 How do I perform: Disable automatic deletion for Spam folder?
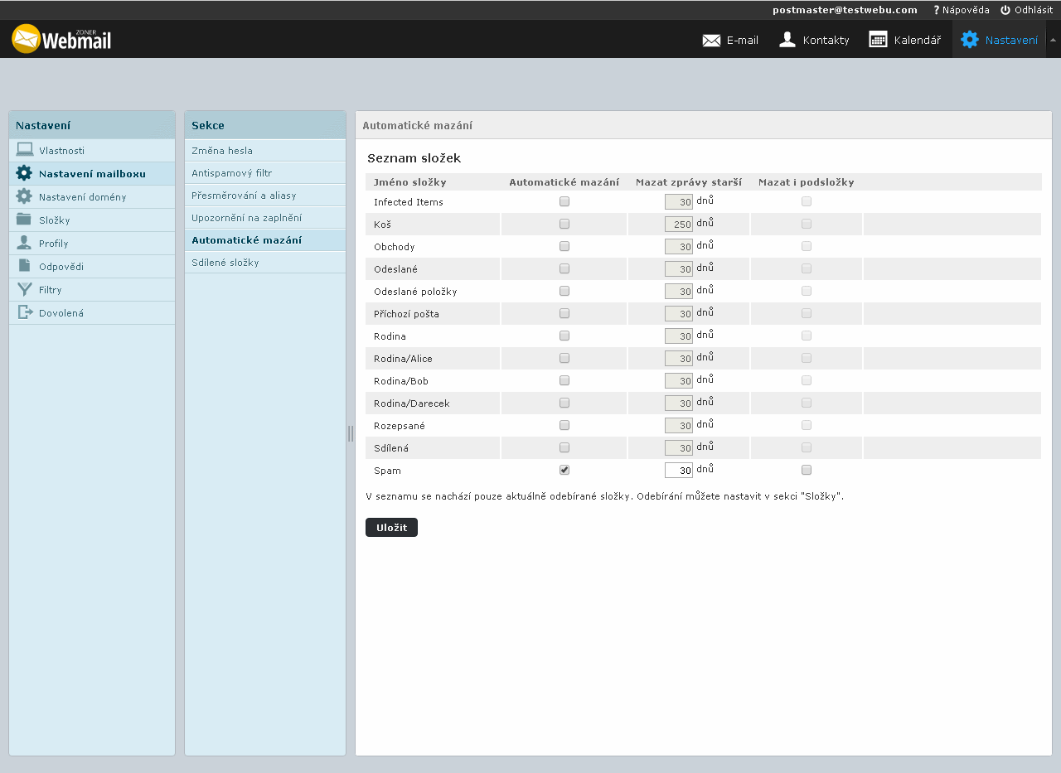tap(564, 470)
